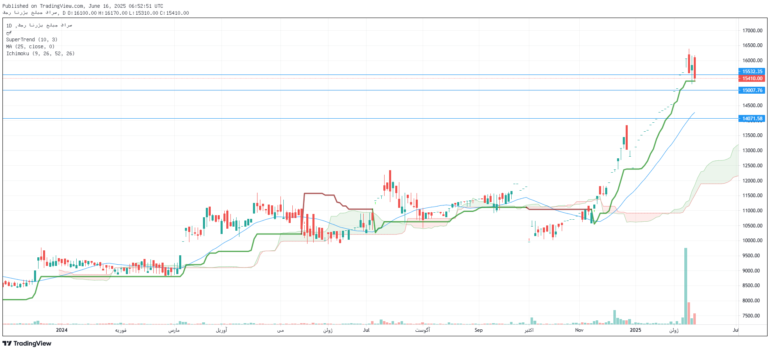Screen dimensions: 770x351
Task: Click the red 15410.00 current price label
Action: pos(752,79)
